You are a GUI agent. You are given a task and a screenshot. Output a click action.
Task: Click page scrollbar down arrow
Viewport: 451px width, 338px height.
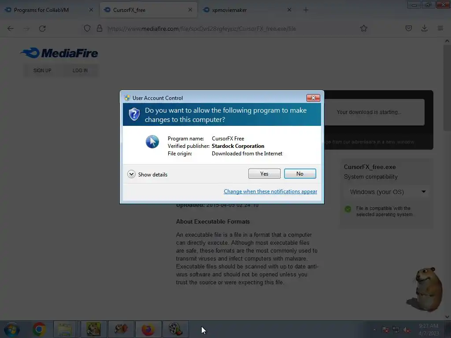[447, 317]
